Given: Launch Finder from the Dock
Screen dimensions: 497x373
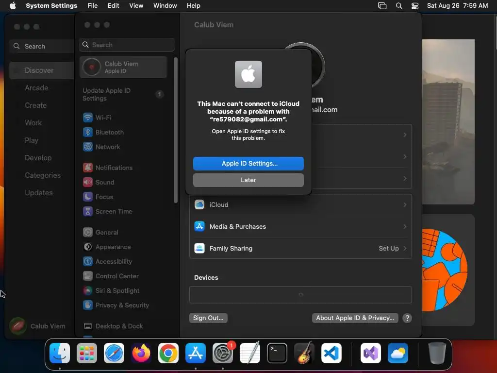Looking at the screenshot, I should pyautogui.click(x=60, y=353).
